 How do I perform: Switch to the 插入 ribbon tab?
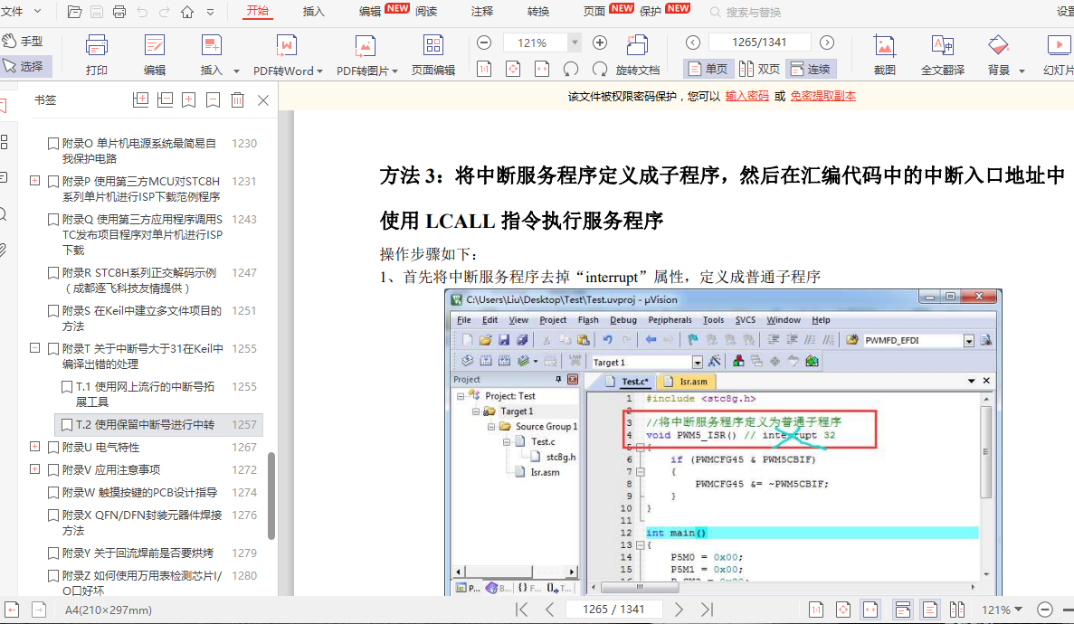[314, 12]
